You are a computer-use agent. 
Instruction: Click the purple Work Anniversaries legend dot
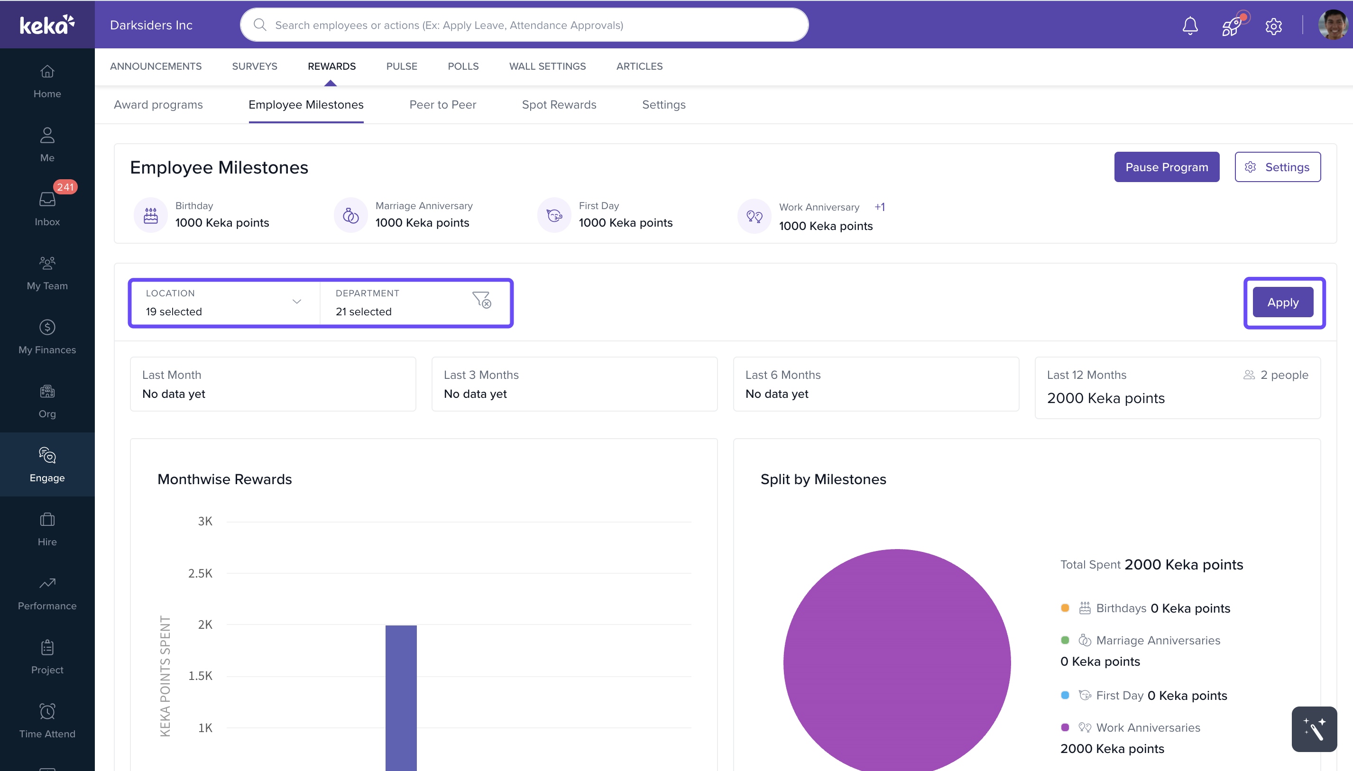[x=1065, y=727]
